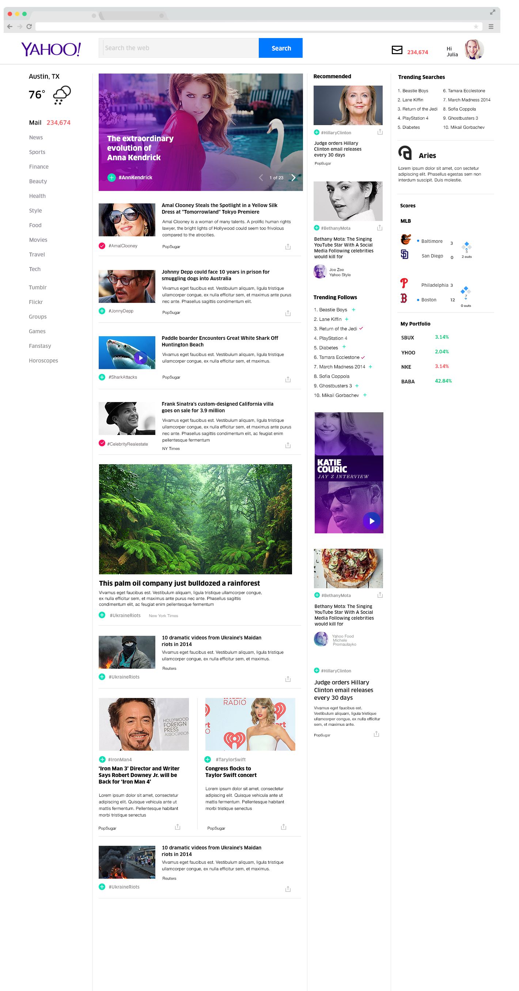
Task: Open News in the left sidebar
Action: click(x=36, y=137)
